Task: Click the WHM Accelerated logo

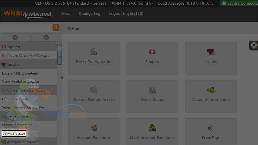Action: (28, 14)
